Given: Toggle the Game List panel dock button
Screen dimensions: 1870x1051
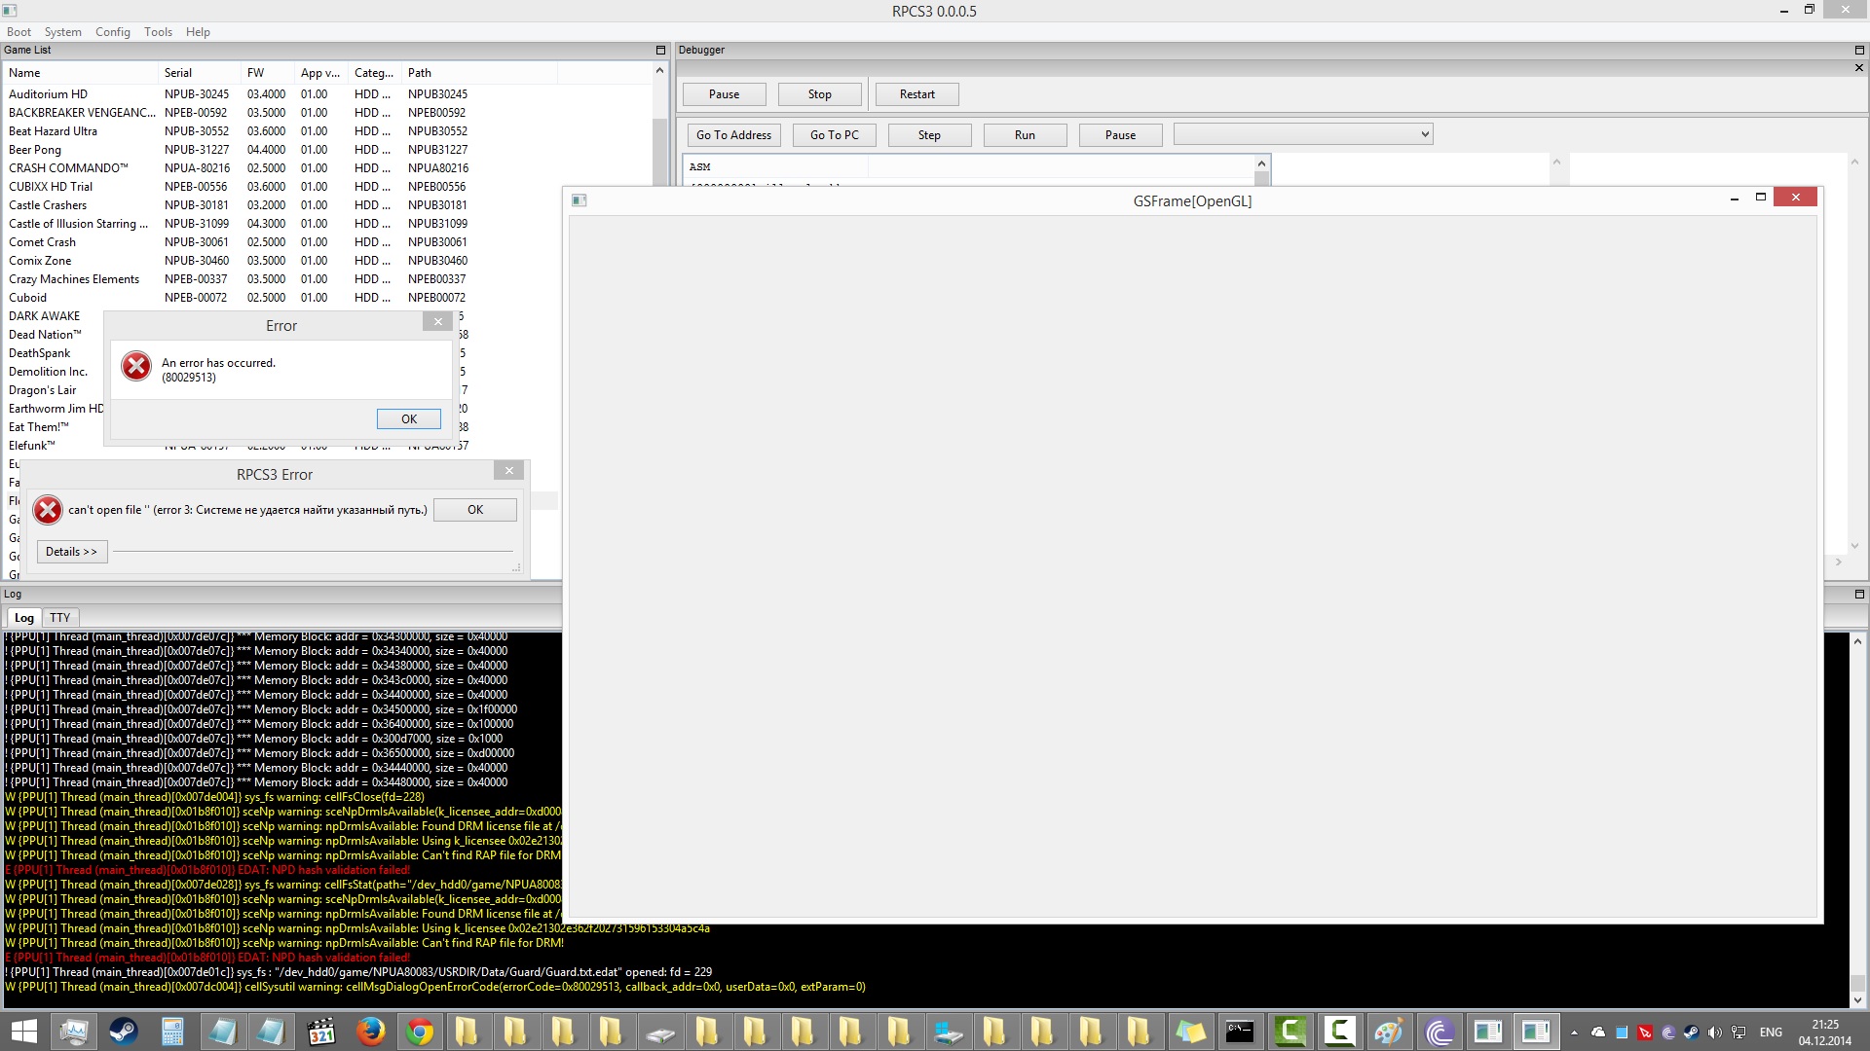Looking at the screenshot, I should (x=660, y=50).
